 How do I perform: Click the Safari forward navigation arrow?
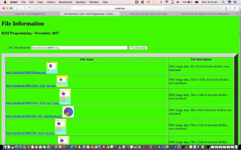[x=22, y=8]
